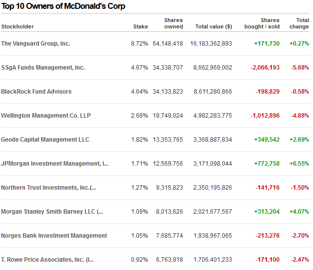The width and height of the screenshot is (313, 270).
Task: Click the title Top 10 Owners of McDonald's Corp
Action: [x=63, y=6]
